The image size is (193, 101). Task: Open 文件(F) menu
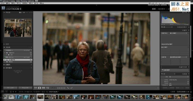[3, 3]
